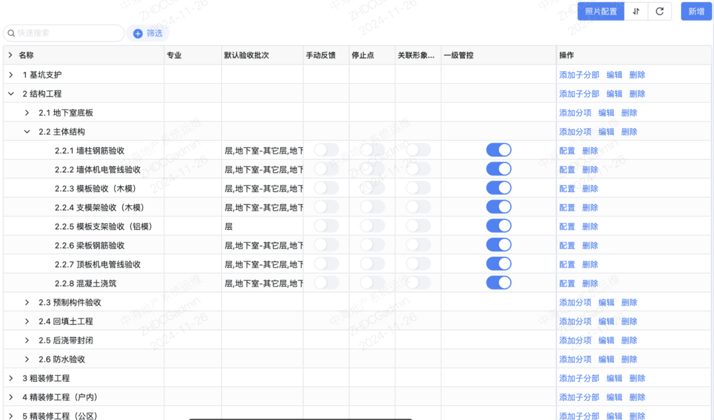Screen dimensions: 714x420
Task: Click the blue plus icon on the 筛选 chip
Action: [137, 32]
